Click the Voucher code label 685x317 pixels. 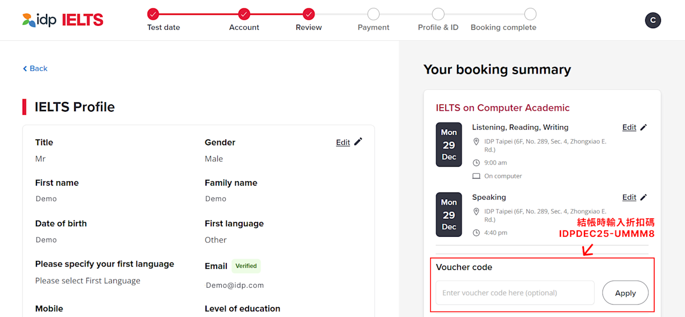pos(464,267)
